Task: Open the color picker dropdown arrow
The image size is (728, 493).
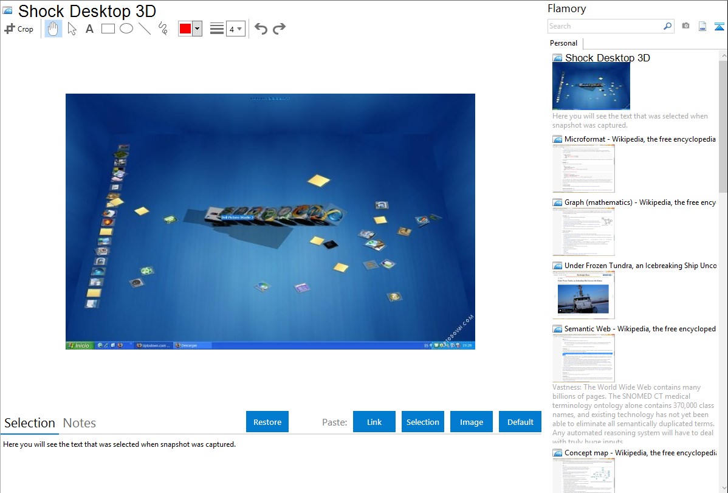Action: click(197, 29)
